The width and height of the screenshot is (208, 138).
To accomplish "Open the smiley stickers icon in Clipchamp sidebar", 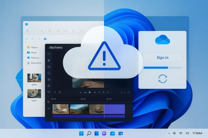I will click(49, 73).
